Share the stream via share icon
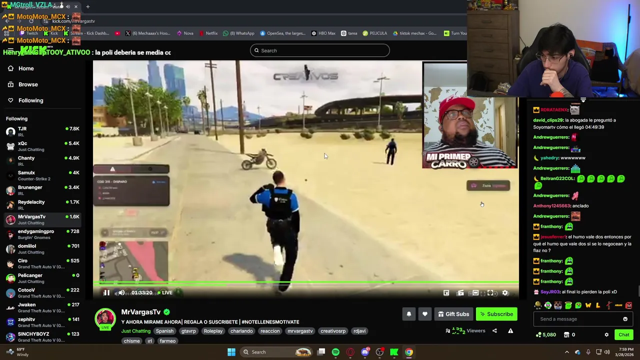The image size is (640, 360). point(494,330)
